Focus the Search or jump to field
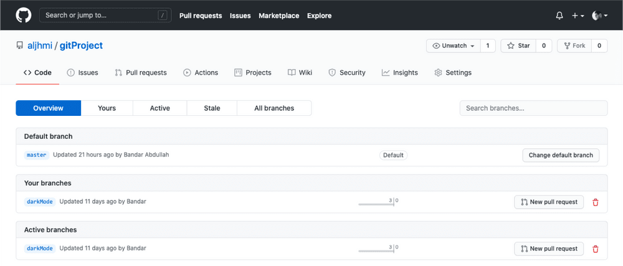 (x=105, y=16)
